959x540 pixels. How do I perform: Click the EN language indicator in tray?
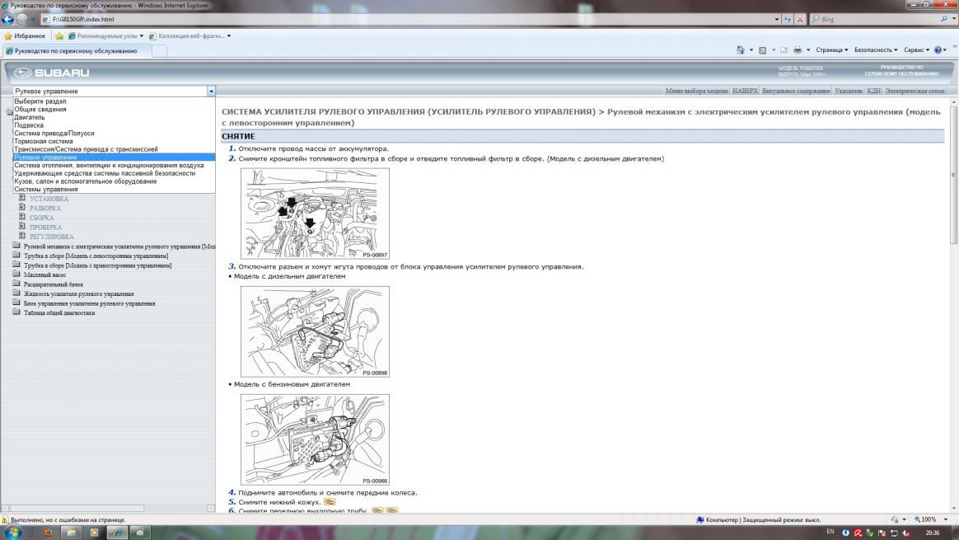point(830,532)
